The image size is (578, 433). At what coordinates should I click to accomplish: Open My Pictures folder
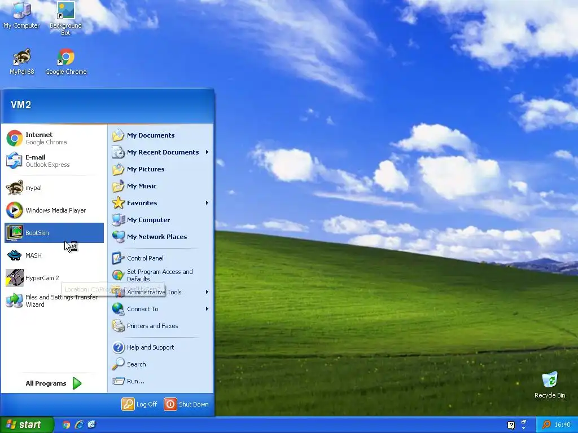point(161,169)
